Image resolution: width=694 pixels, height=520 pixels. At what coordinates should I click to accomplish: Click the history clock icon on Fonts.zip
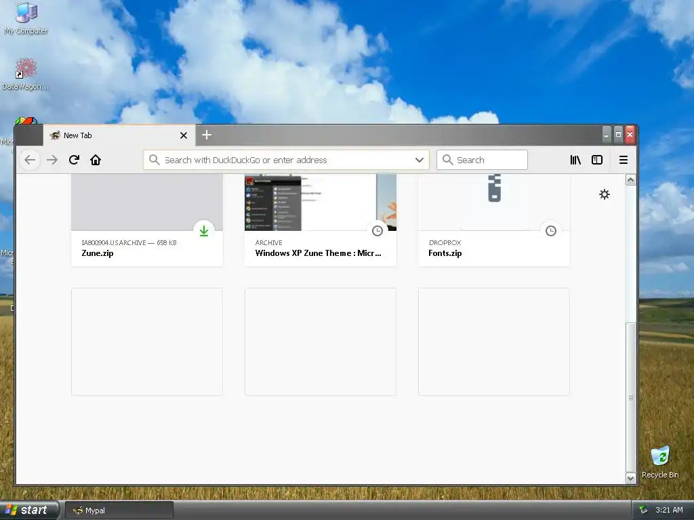[550, 231]
